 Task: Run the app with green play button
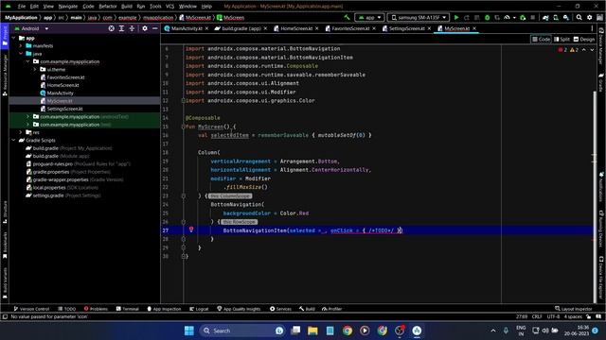coord(456,17)
